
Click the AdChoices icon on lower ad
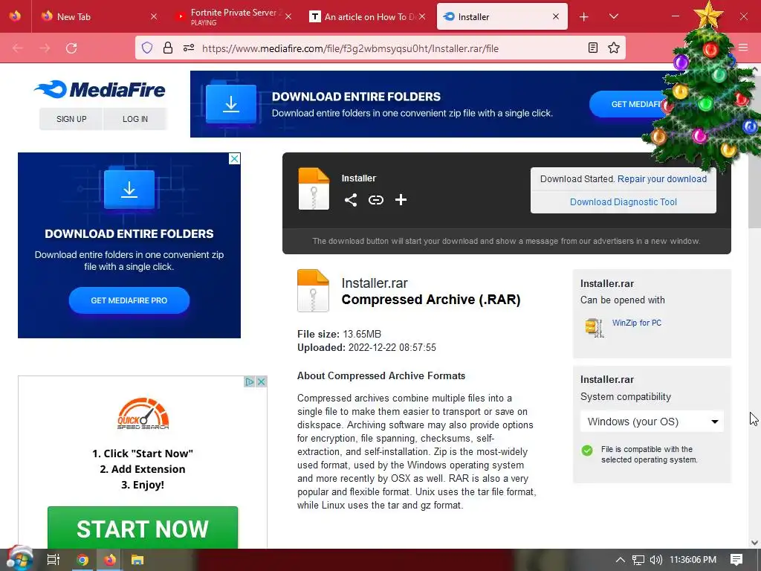coord(250,381)
